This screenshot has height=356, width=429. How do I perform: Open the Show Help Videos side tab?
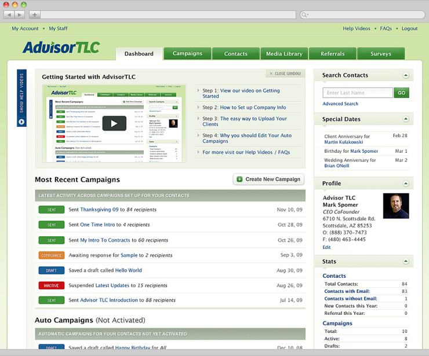click(x=21, y=98)
